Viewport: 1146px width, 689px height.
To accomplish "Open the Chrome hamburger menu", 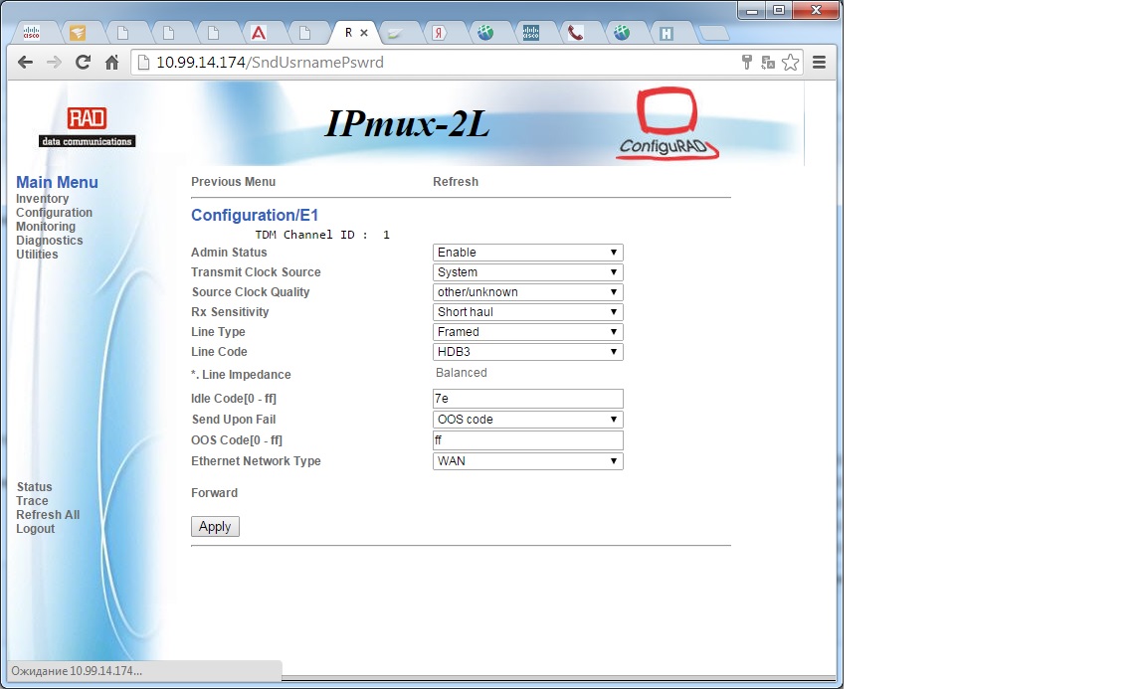I will 820,62.
